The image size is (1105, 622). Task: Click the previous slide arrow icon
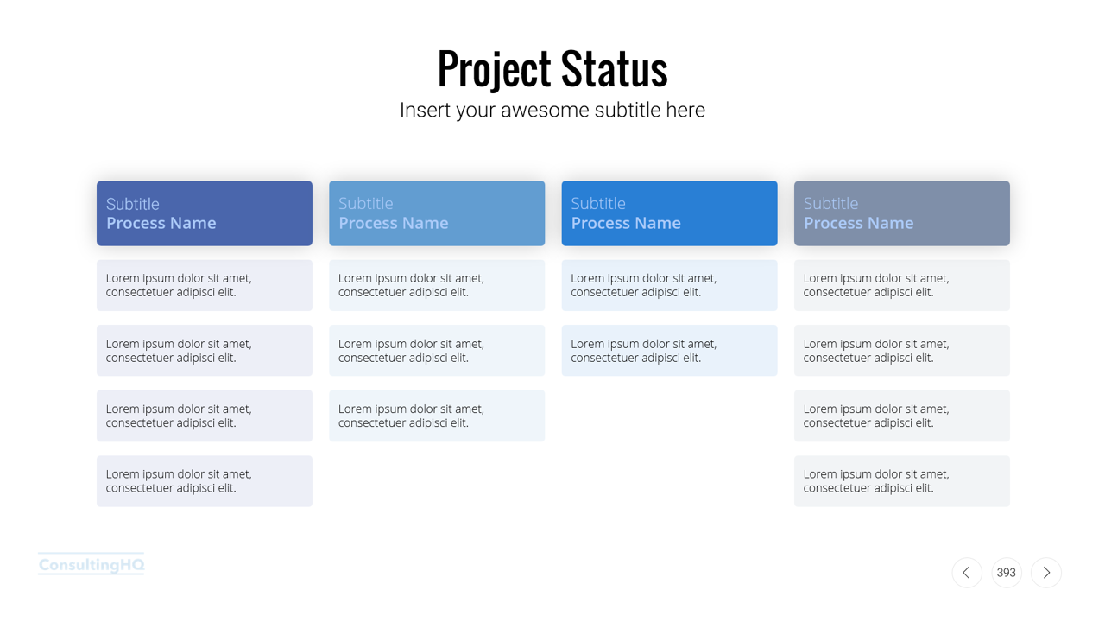pos(967,573)
